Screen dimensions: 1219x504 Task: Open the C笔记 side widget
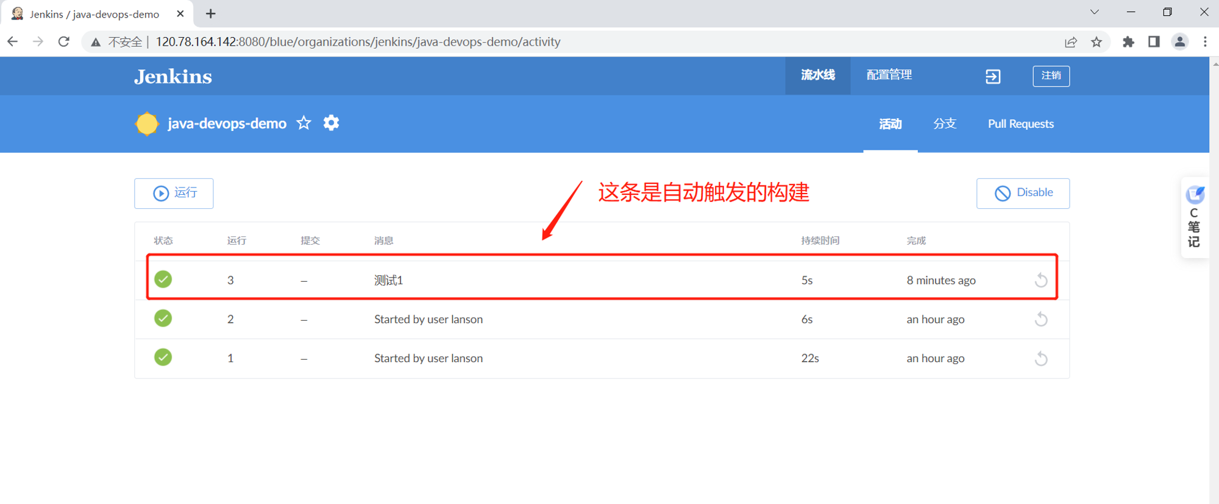pos(1195,218)
